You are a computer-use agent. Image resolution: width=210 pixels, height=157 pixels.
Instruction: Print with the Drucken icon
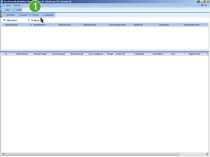point(18,15)
